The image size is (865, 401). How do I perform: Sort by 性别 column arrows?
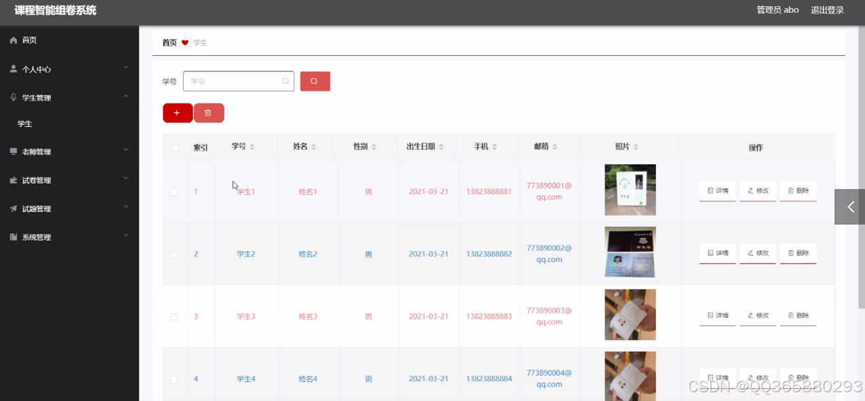(x=374, y=147)
